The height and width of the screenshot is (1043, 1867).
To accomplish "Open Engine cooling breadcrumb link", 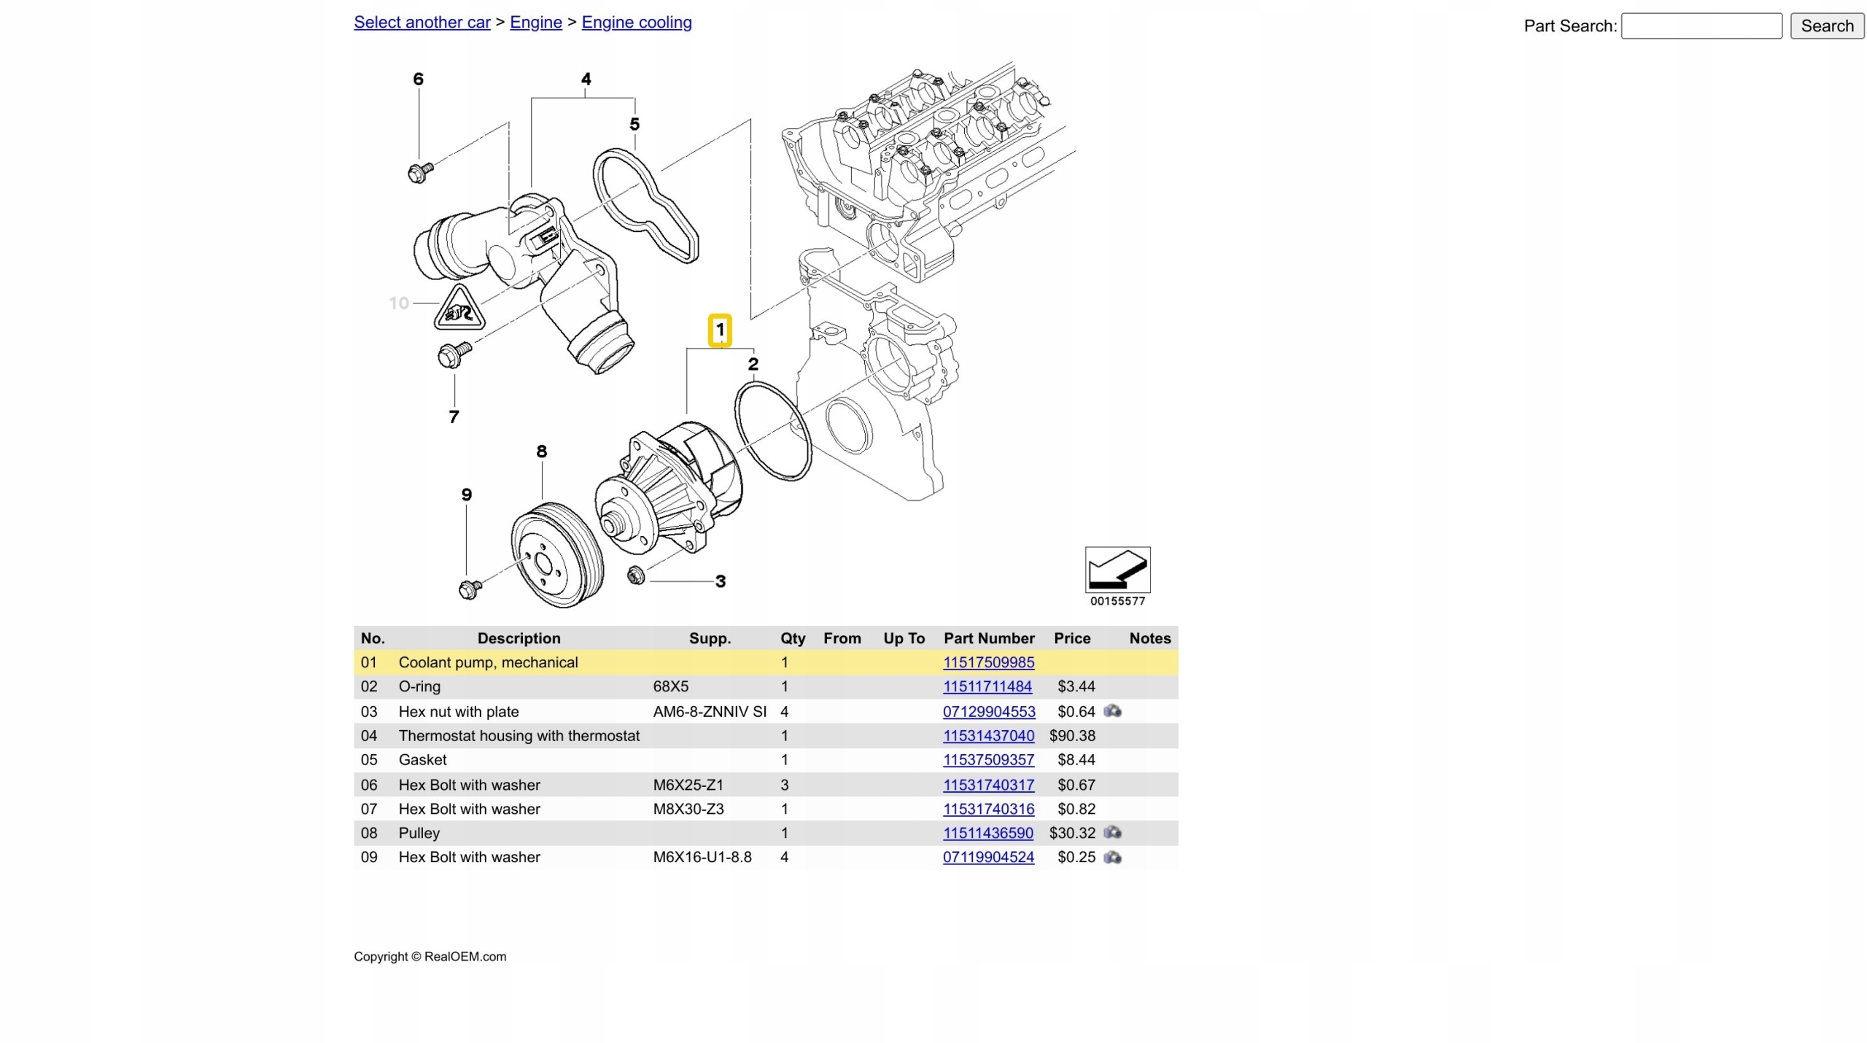I will [636, 23].
